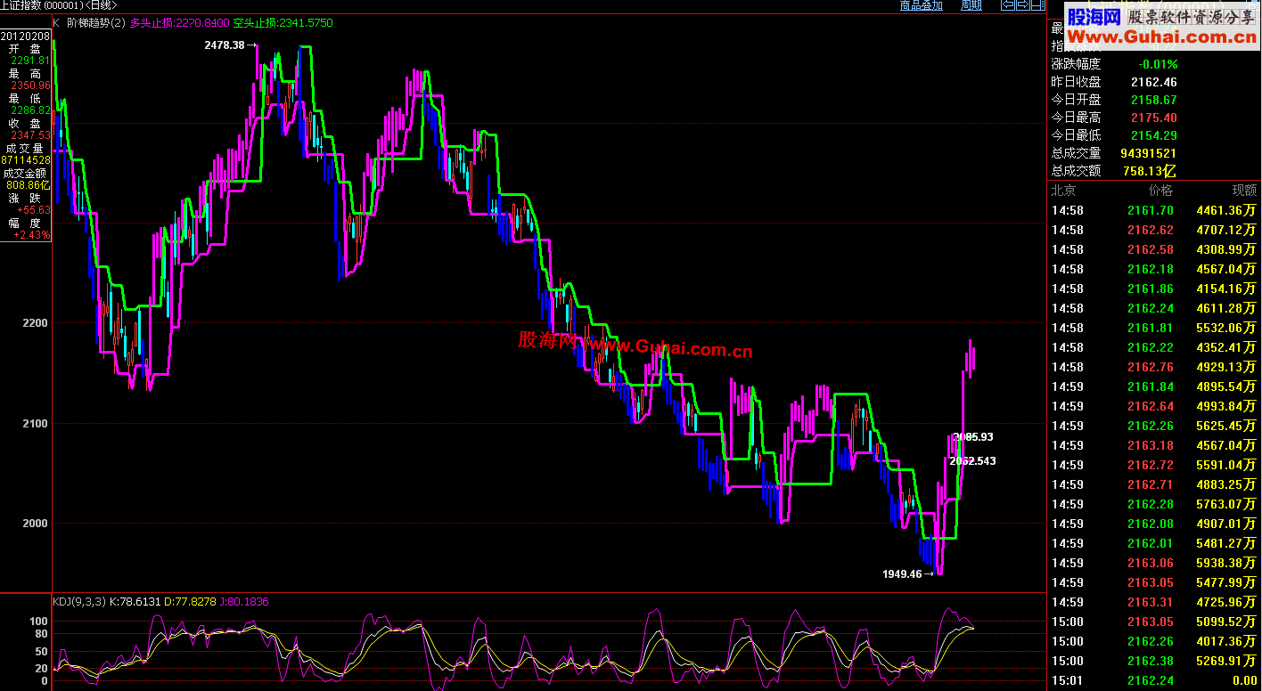Click the tick price 2163.06
This screenshot has width=1262, height=691.
1151,563
